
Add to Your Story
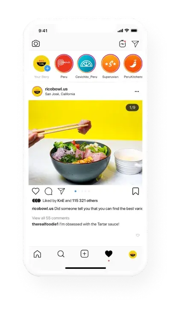click(41, 64)
